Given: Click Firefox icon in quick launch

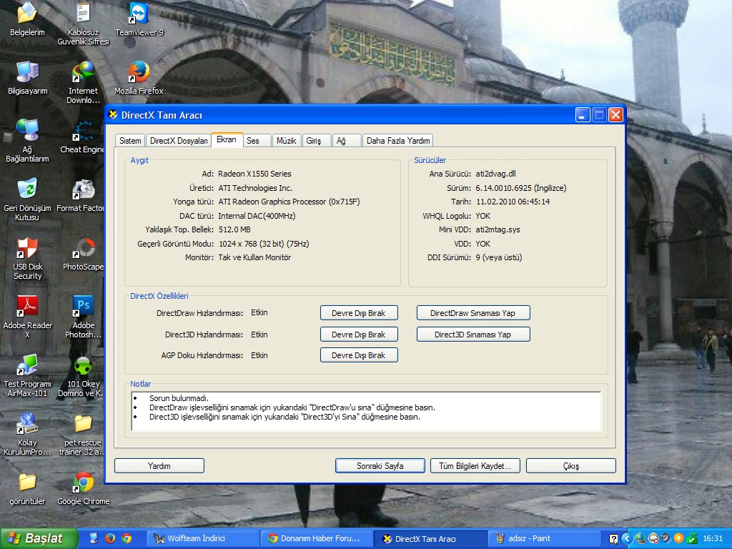Looking at the screenshot, I should tap(110, 538).
